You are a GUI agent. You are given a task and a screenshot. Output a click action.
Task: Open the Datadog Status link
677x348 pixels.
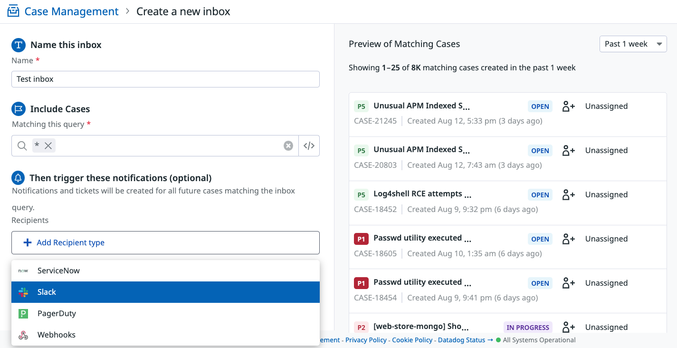(461, 340)
